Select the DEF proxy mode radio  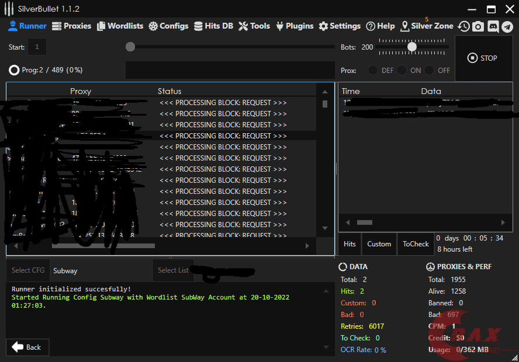coord(373,70)
